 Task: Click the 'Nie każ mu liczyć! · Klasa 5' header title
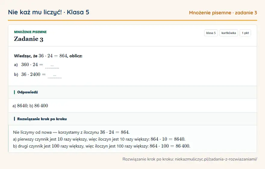[x=48, y=12]
